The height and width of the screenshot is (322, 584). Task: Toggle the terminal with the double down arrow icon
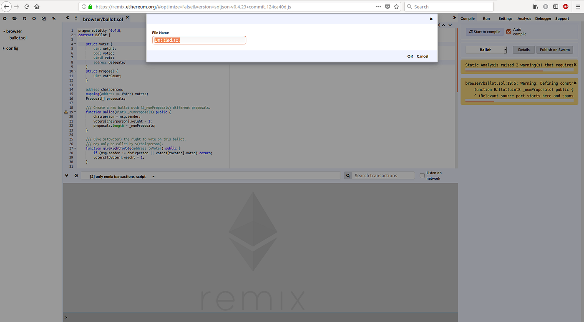point(67,176)
